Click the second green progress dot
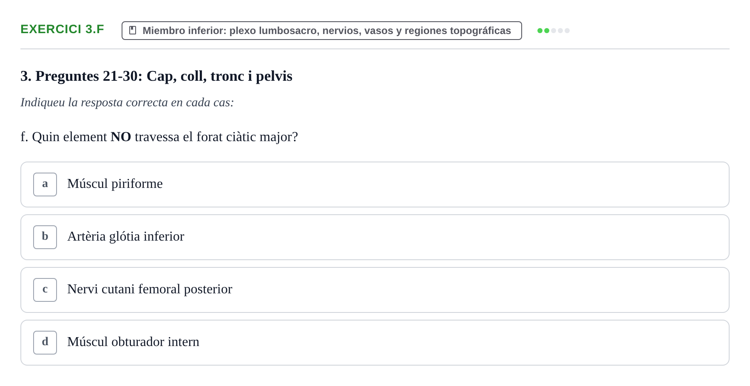The image size is (750, 386). point(547,31)
